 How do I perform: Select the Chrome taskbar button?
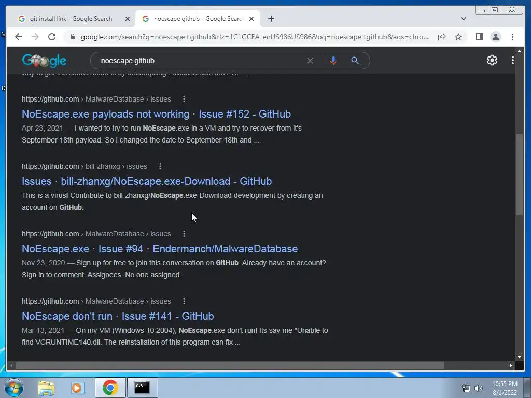coord(110,388)
